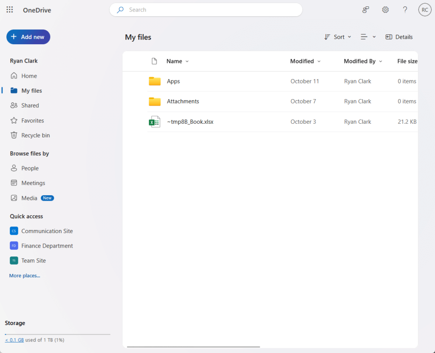The width and height of the screenshot is (435, 353).
Task: Go to Home in the sidebar
Action: 29,76
